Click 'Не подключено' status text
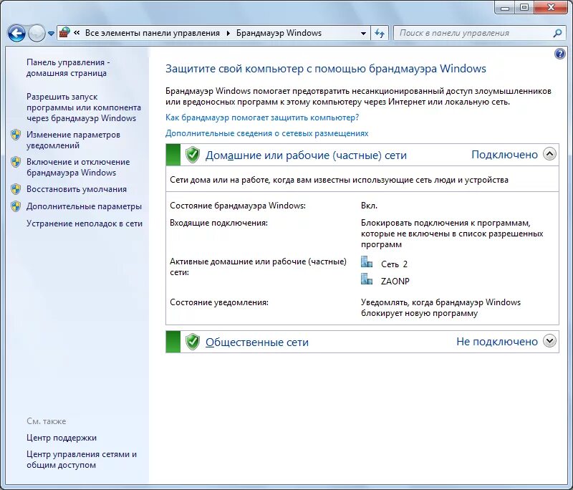Screen dimensions: 573x490 [x=497, y=342]
